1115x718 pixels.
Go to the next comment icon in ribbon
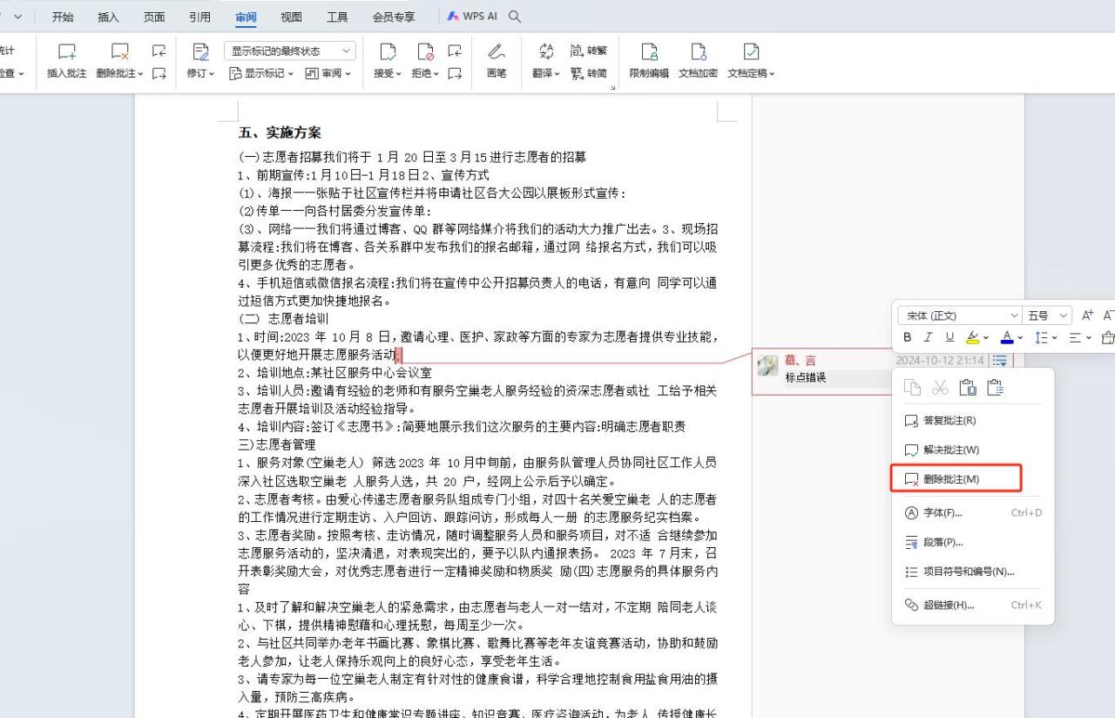coord(159,73)
